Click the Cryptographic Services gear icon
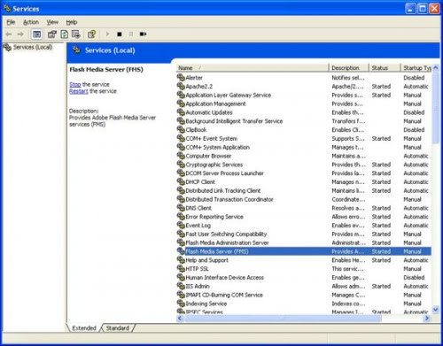 click(181, 165)
